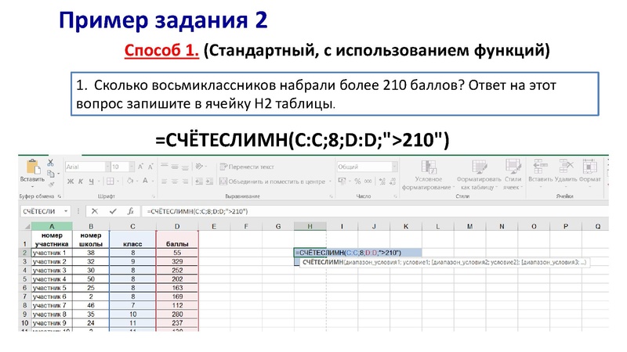This screenshot has height=352, width=627.
Task: Open the Arial font name dropdown
Action: tap(107, 167)
